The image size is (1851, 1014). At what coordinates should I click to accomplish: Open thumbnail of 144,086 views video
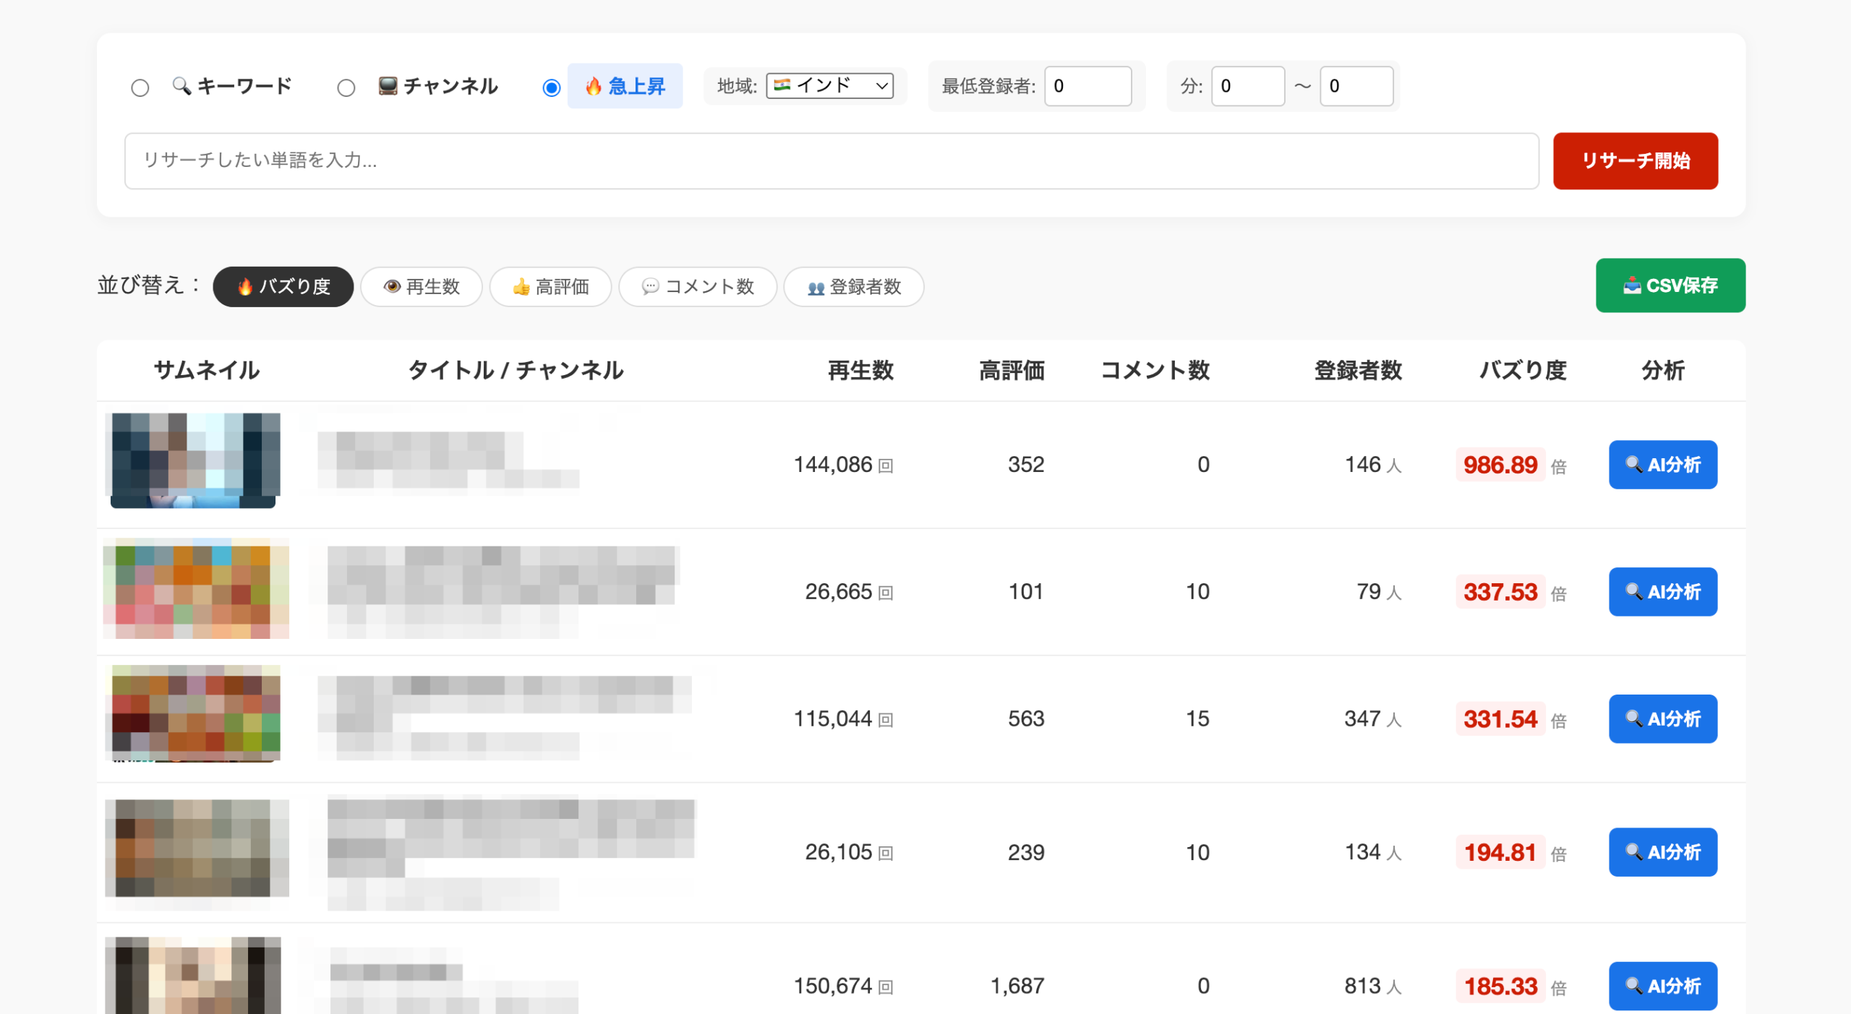(x=193, y=460)
